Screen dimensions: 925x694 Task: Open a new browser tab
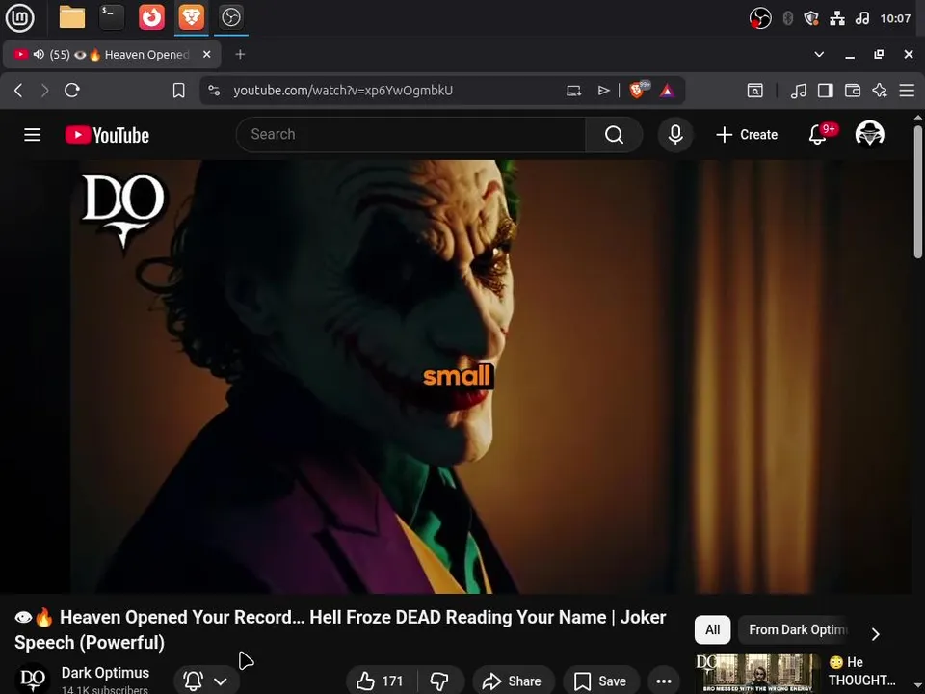tap(240, 54)
